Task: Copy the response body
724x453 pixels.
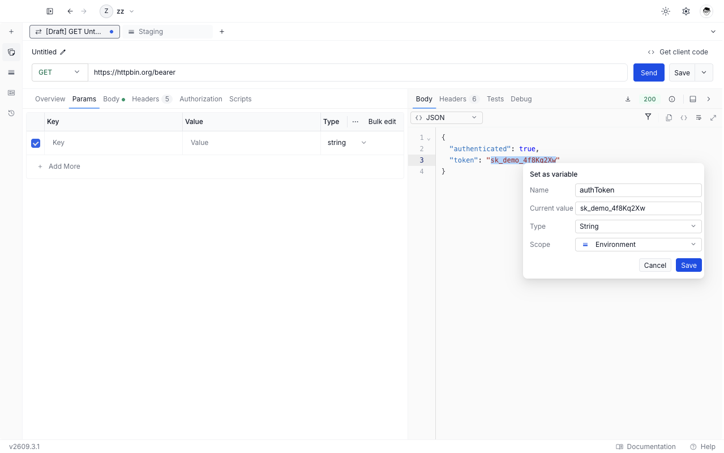Action: point(669,118)
